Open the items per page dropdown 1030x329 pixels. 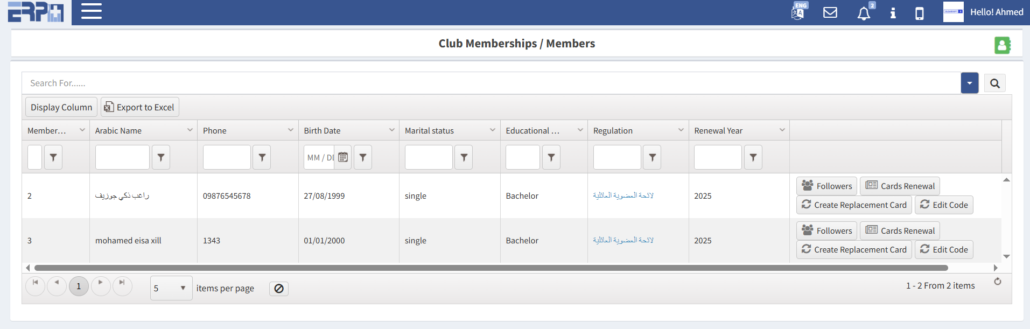click(x=171, y=288)
